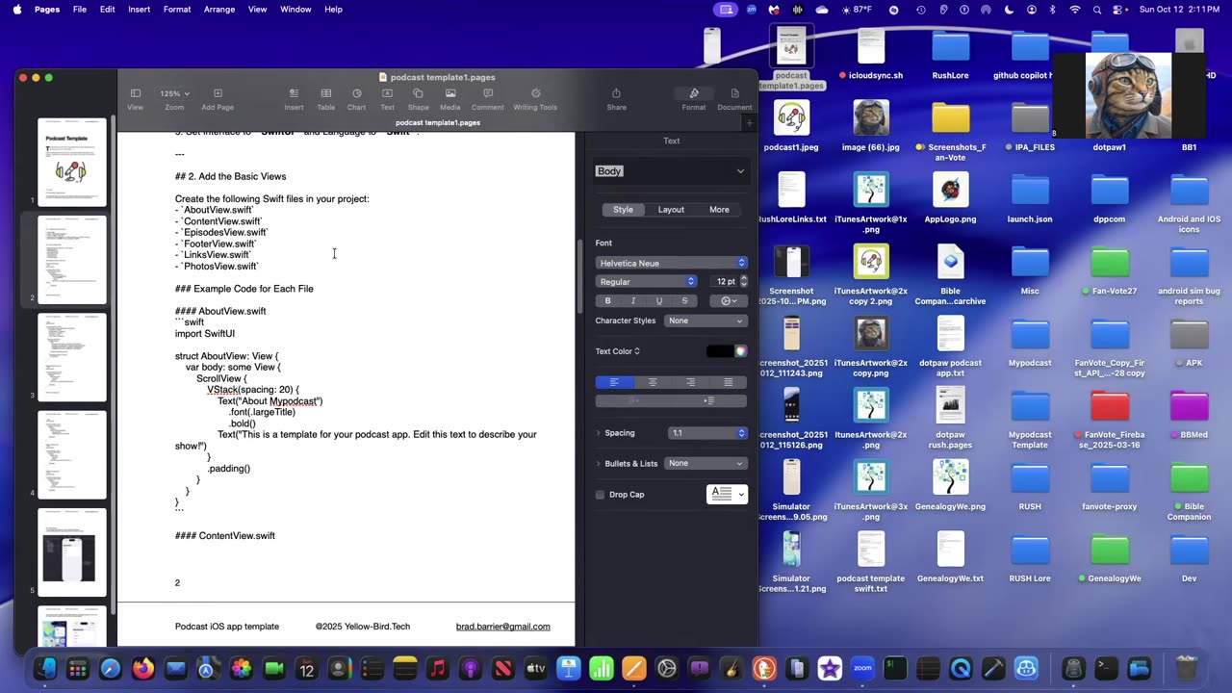
Task: Open the Drop Cap style dropdown
Action: (x=728, y=494)
